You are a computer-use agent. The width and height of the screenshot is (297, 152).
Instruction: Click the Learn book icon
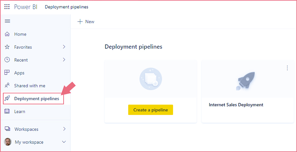tap(7, 111)
